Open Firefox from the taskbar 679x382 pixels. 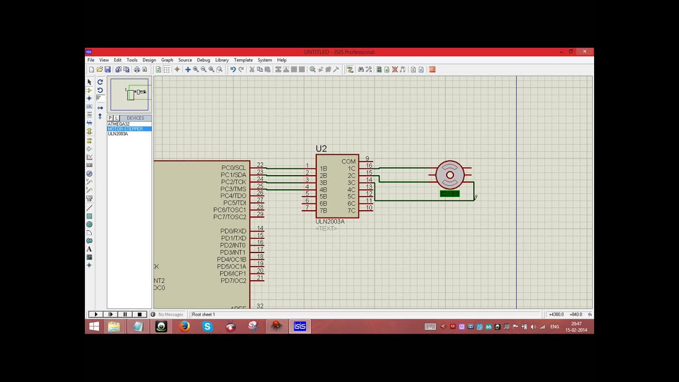pyautogui.click(x=184, y=326)
